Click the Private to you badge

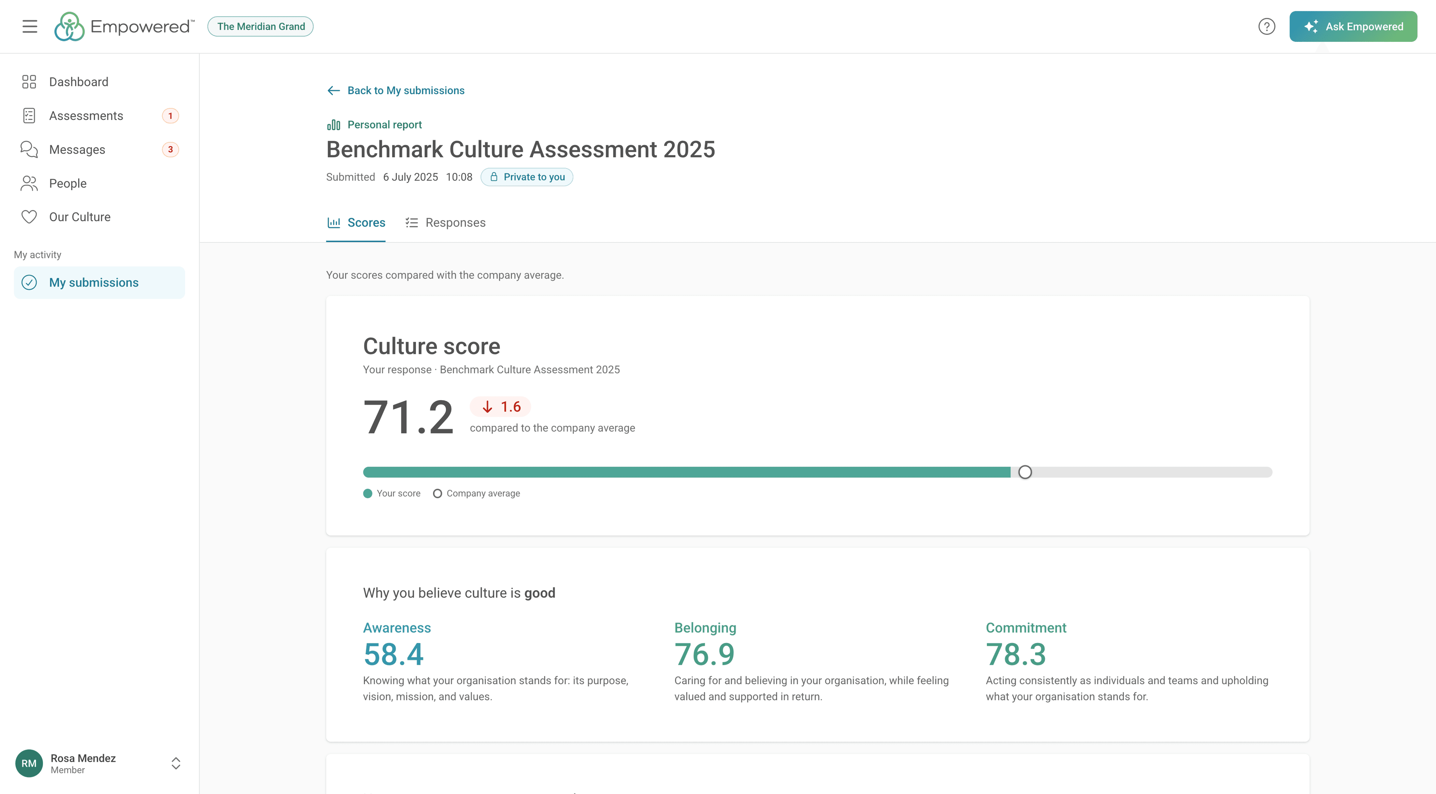pos(527,176)
